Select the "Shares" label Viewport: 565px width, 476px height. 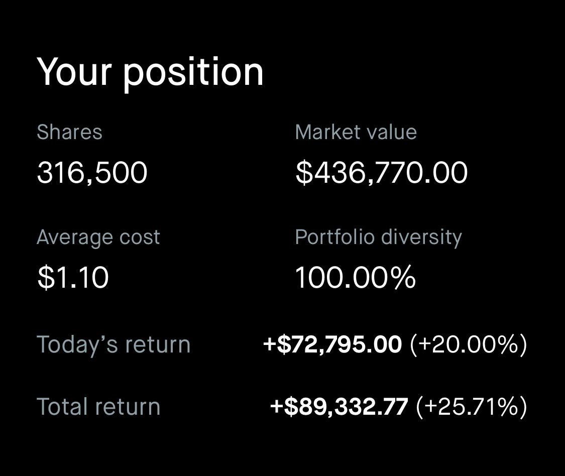[69, 132]
